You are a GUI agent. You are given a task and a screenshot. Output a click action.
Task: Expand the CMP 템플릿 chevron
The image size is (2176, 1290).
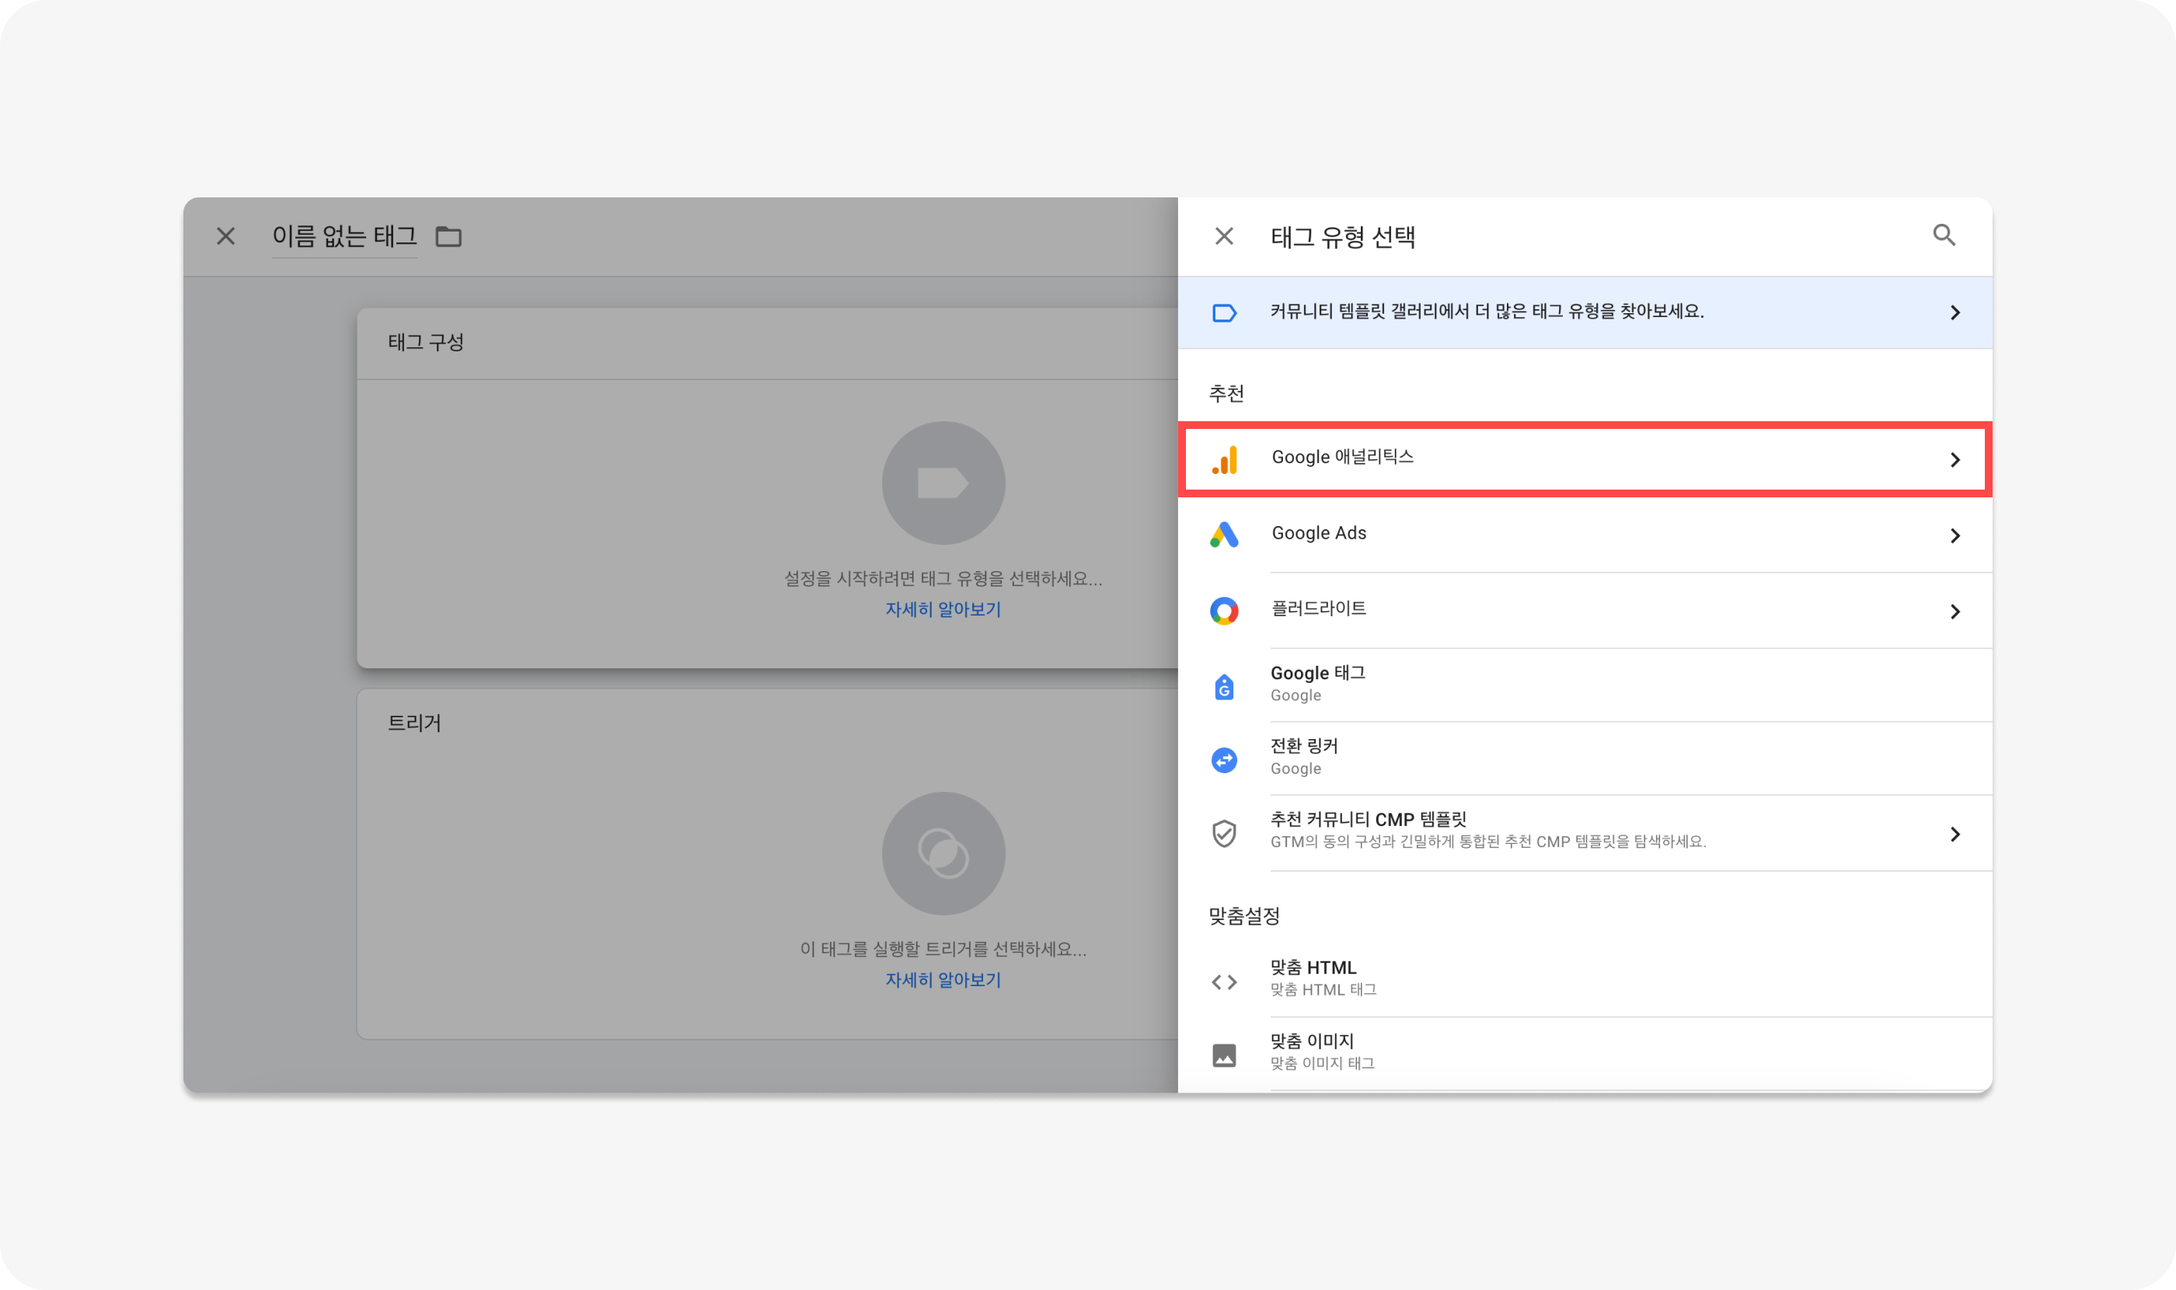point(1955,834)
